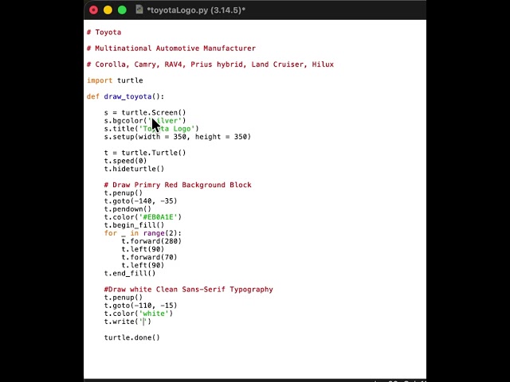Screen dimensions: 510x382
Task: Click the 't.speed(0)' line
Action: 126,161
